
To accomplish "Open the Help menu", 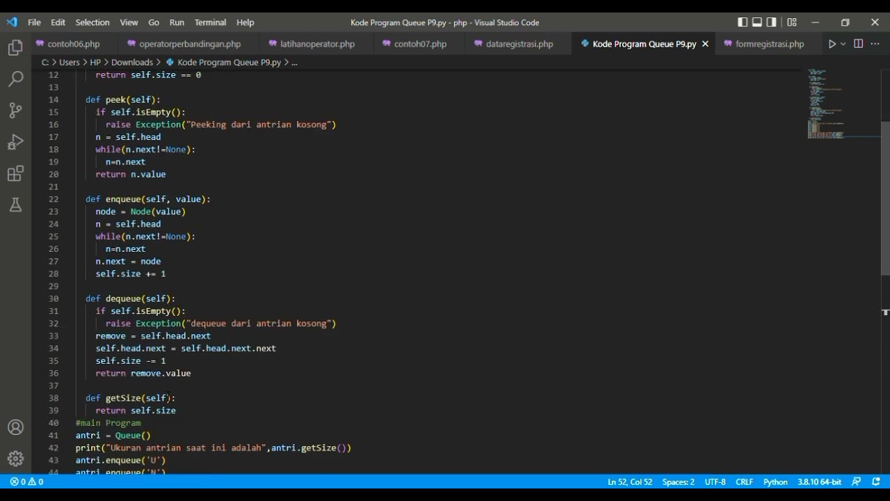I will pos(245,22).
